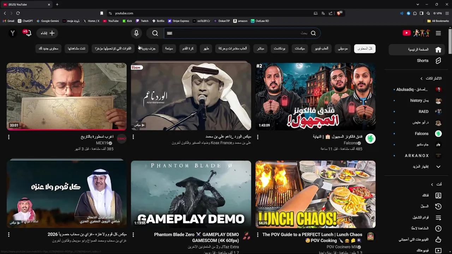The height and width of the screenshot is (254, 452).
Task: Select the كرة القدم filter chip
Action: click(188, 49)
